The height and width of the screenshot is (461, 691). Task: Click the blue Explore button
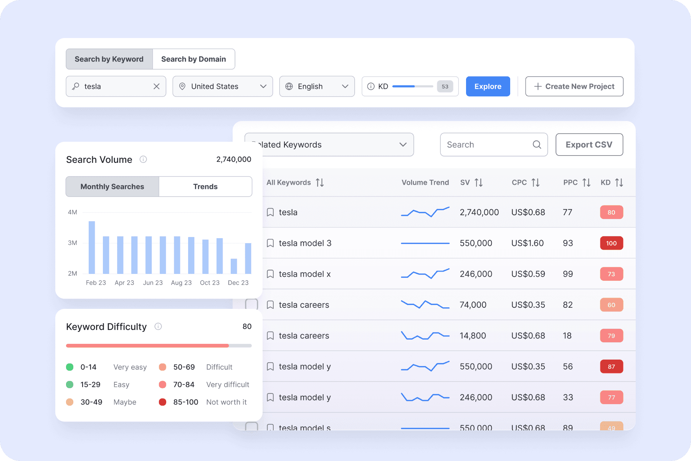coord(488,86)
